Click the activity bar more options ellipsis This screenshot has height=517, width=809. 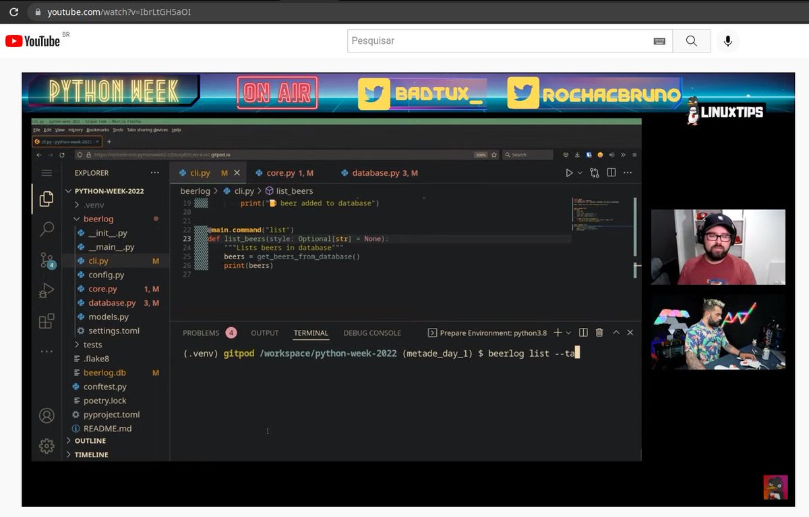tap(47, 351)
